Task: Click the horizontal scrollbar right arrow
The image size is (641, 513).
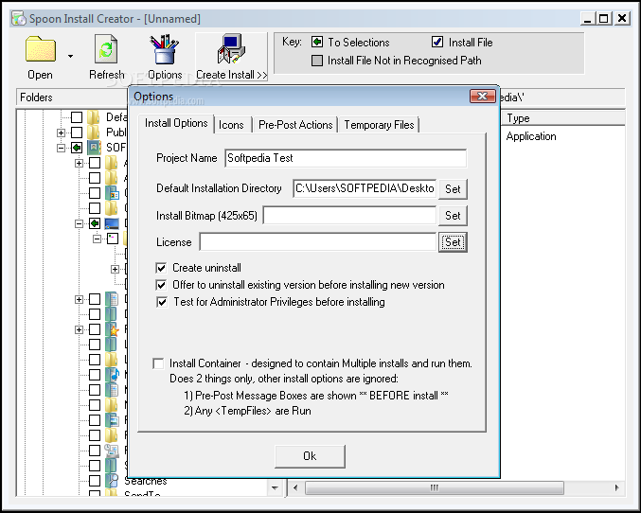Action: point(616,487)
